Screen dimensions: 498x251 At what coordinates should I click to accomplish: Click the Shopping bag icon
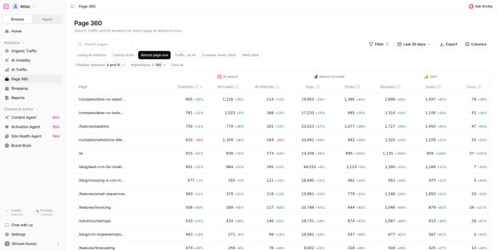tap(7, 88)
